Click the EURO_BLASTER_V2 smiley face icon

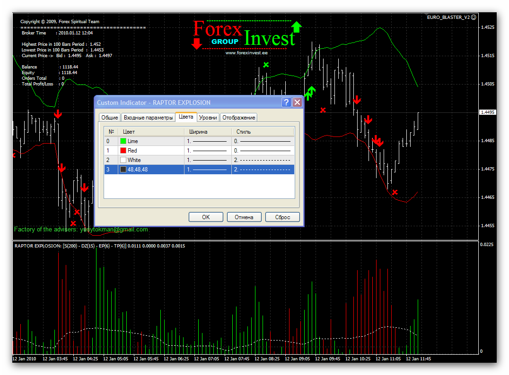coord(474,17)
